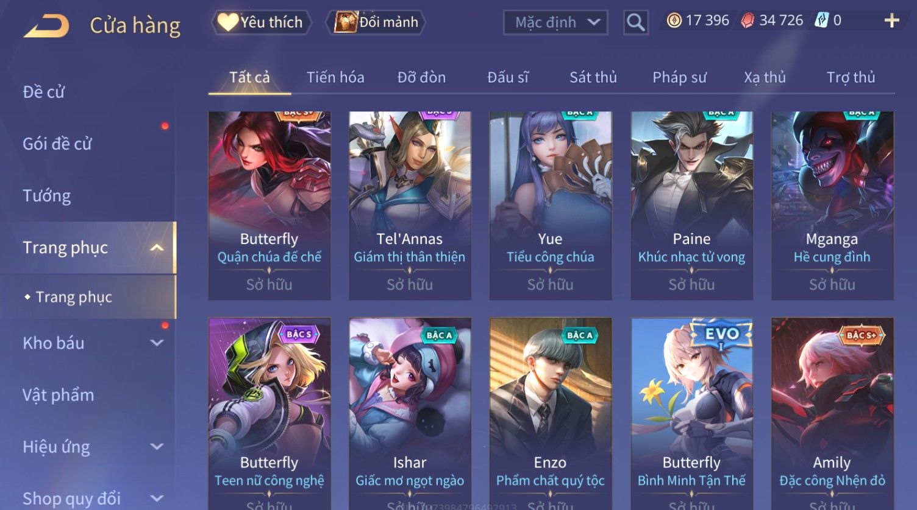Image resolution: width=917 pixels, height=510 pixels.
Task: Open Yue Tiểu công chúa skin card
Action: pos(551,205)
